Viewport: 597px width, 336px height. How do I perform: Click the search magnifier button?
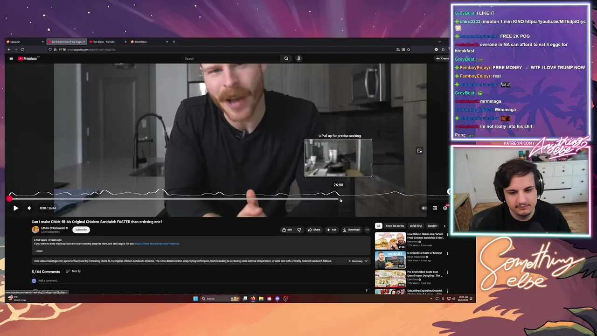[x=286, y=58]
